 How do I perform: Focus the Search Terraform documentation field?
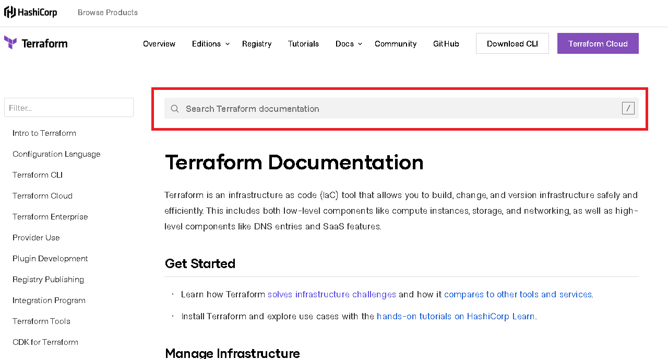401,108
